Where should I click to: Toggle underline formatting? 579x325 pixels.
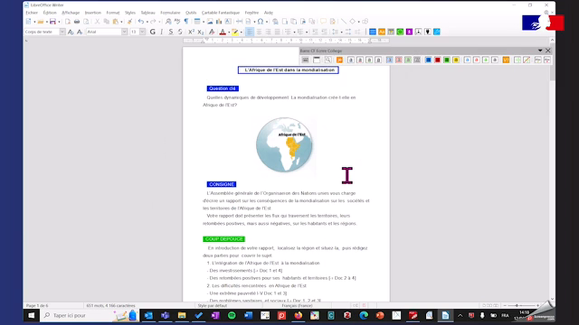pos(170,32)
